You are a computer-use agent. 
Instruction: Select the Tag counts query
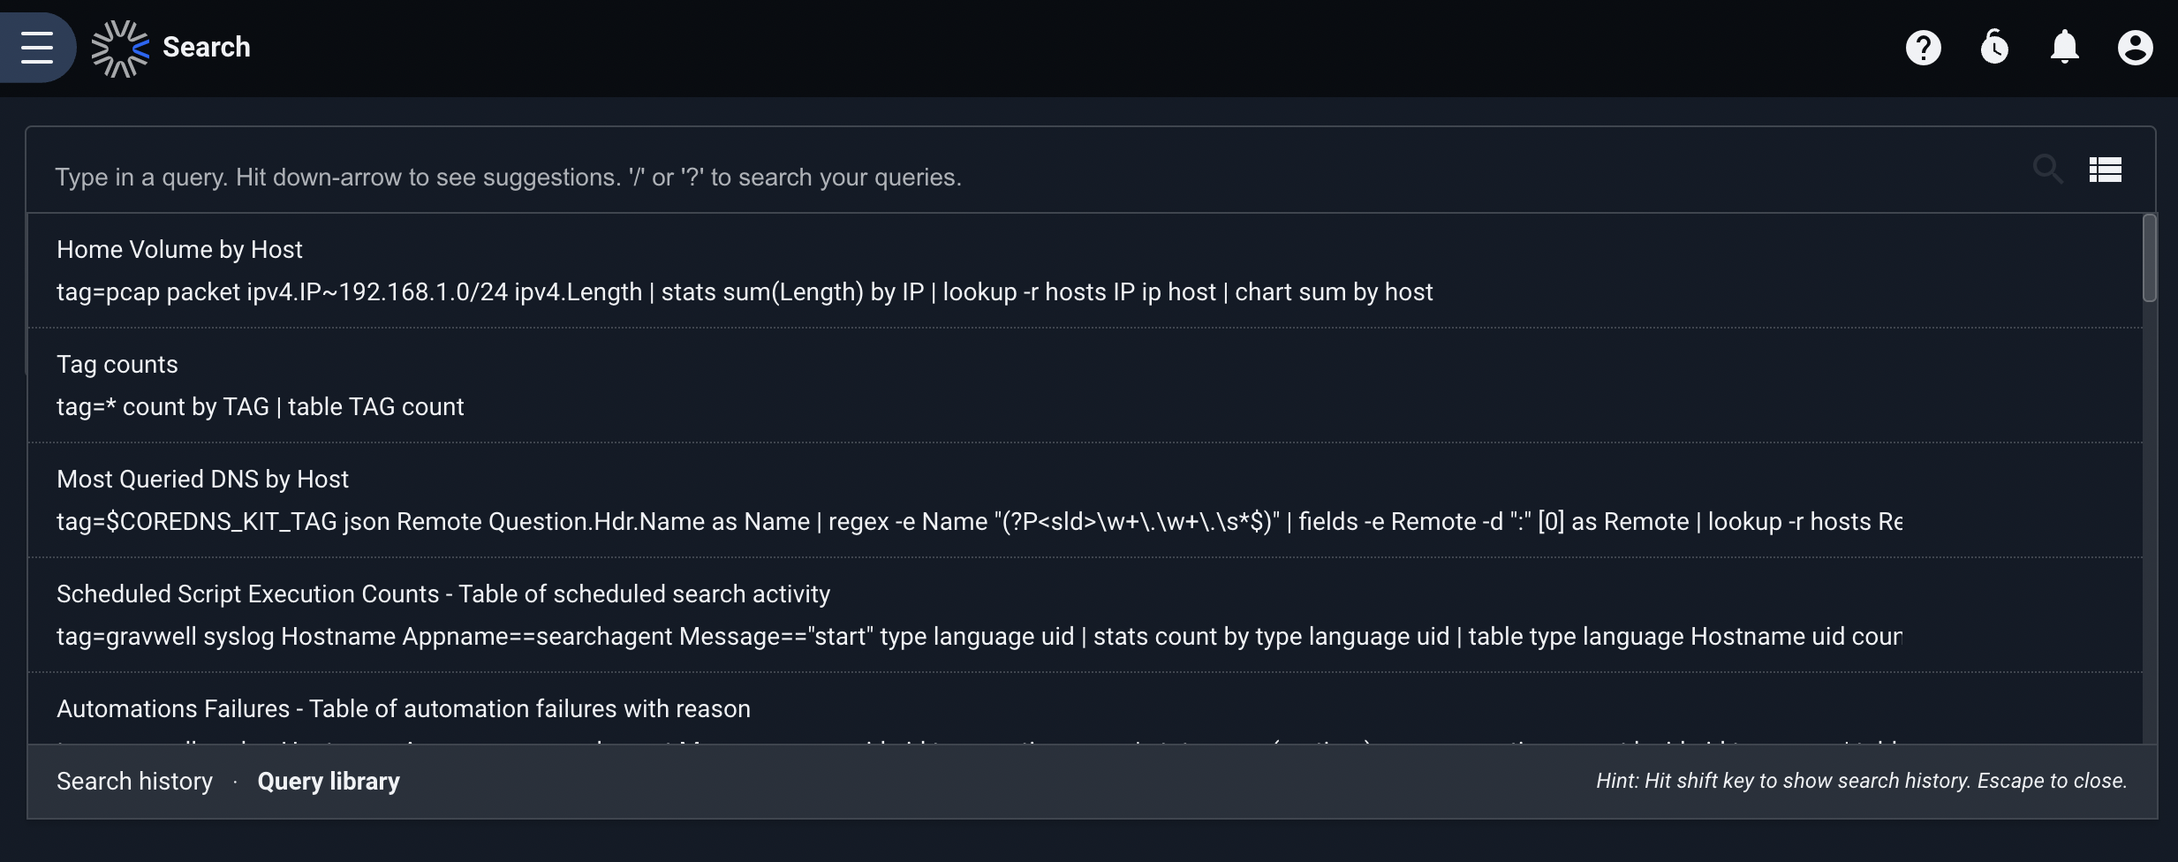pyautogui.click(x=1085, y=385)
